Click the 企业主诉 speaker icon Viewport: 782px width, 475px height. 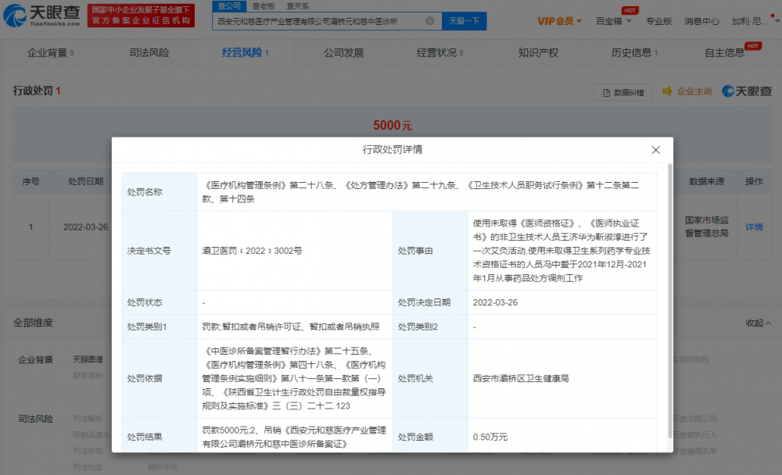[x=667, y=91]
